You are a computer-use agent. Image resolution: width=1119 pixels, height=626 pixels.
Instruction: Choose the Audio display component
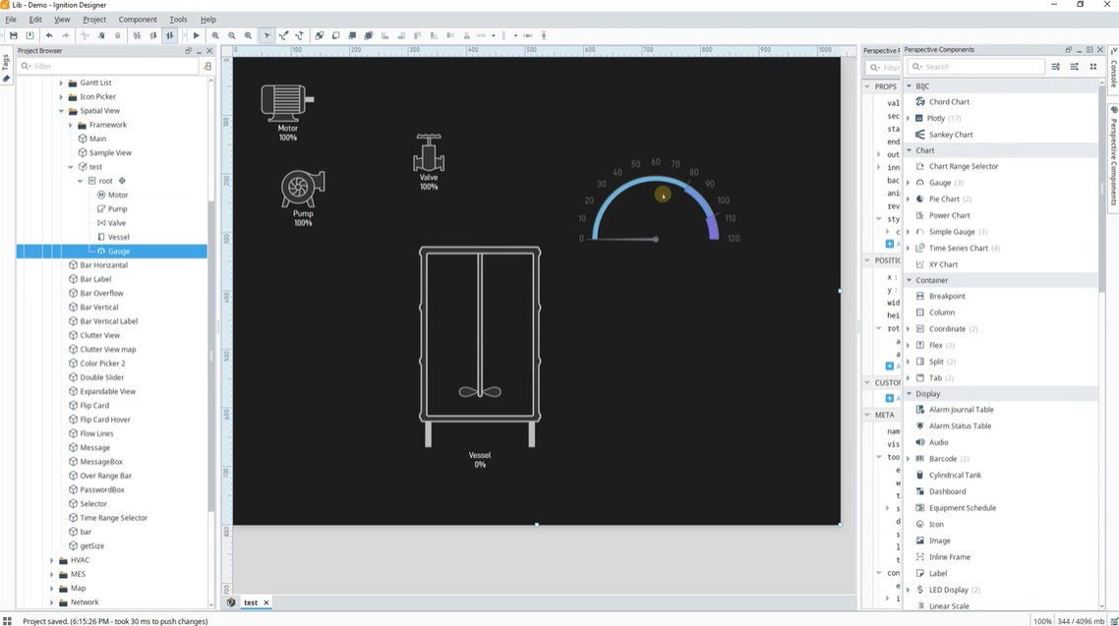click(x=938, y=442)
